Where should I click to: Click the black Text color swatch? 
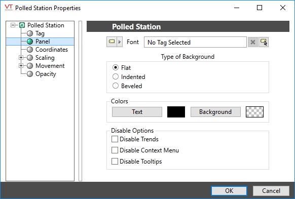(x=176, y=112)
